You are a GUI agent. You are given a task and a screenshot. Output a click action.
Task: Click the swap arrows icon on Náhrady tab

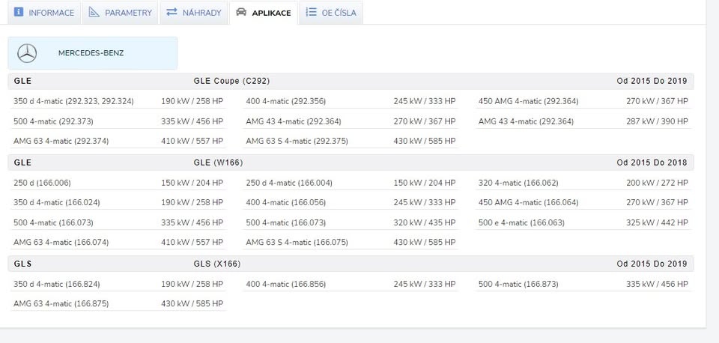172,13
